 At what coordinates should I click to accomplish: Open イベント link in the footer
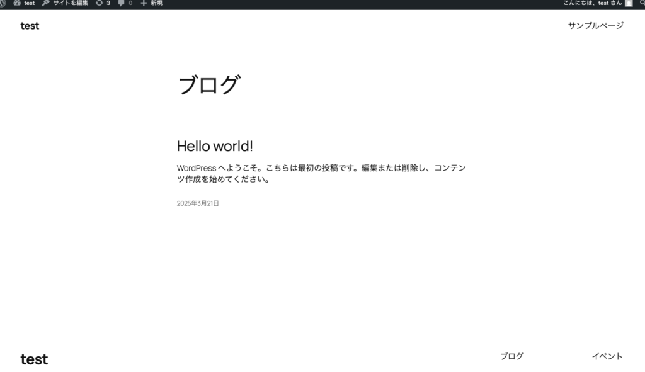tap(607, 356)
